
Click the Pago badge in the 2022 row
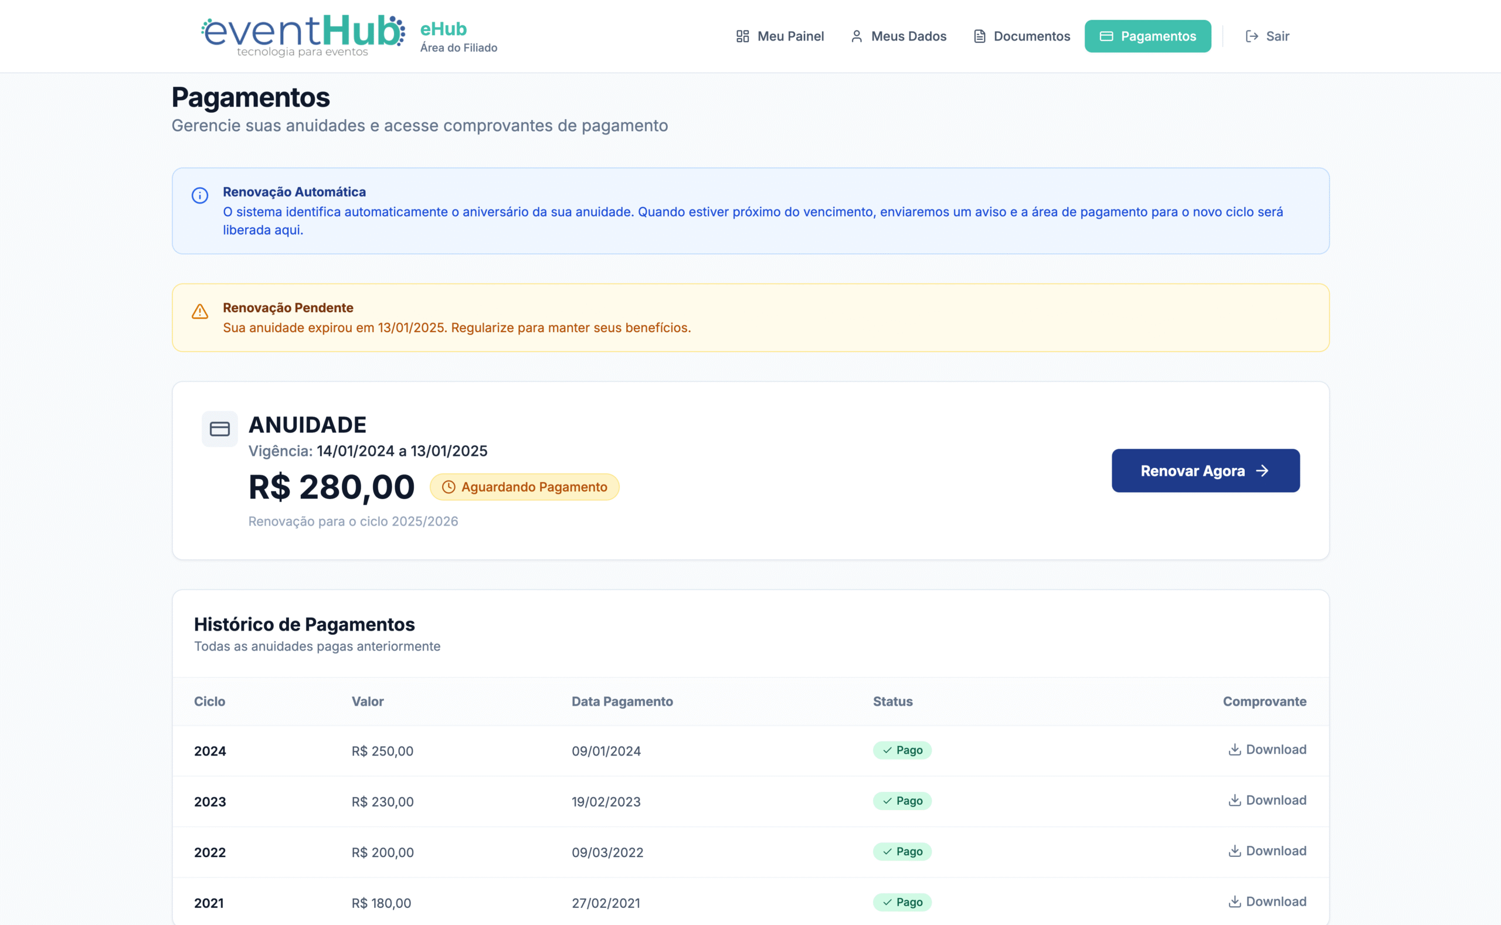coord(902,852)
